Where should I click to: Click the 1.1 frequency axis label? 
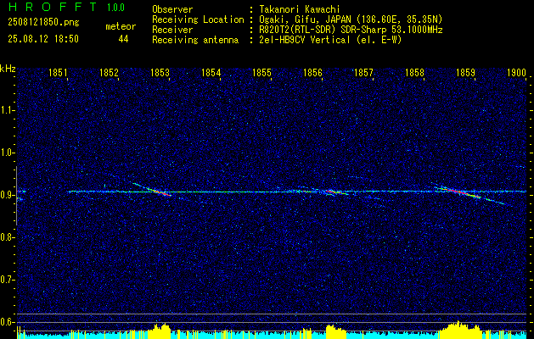pyautogui.click(x=7, y=110)
